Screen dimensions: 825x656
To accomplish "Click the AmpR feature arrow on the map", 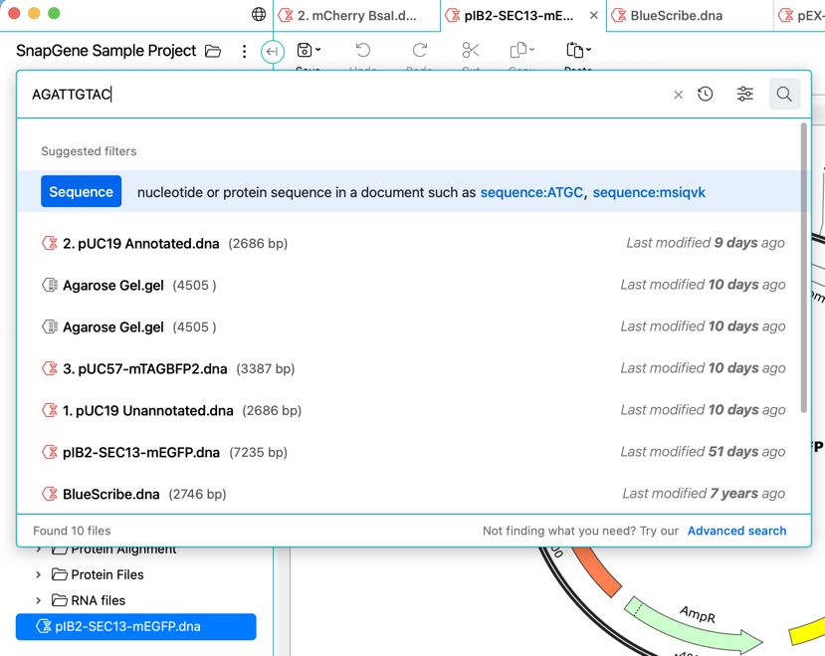I will pyautogui.click(x=695, y=625).
